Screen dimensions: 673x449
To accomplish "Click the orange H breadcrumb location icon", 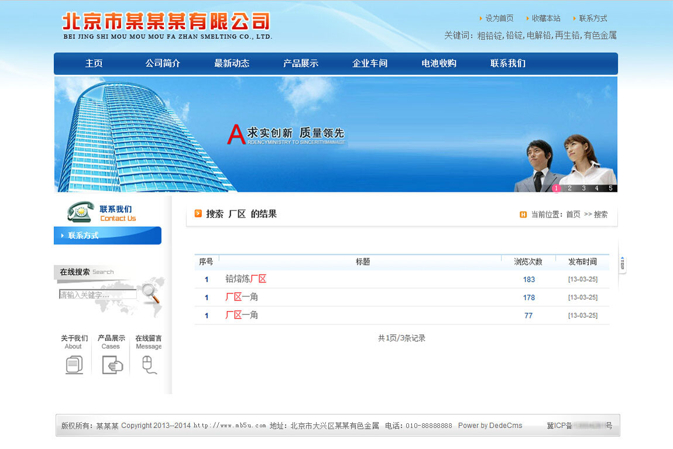I will point(523,215).
